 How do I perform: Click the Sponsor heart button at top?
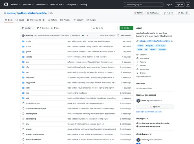point(139,13)
